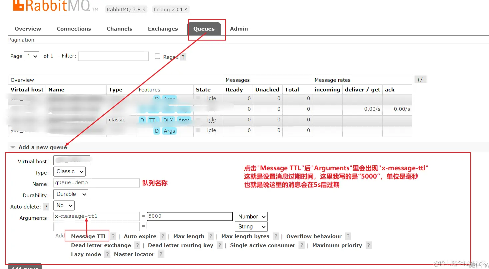Sort by deliver / get column
The width and height of the screenshot is (489, 269).
tap(363, 89)
